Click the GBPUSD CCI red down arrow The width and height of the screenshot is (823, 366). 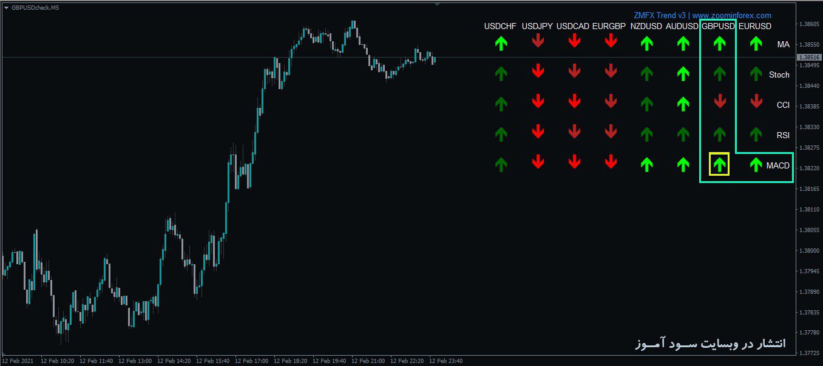(719, 101)
